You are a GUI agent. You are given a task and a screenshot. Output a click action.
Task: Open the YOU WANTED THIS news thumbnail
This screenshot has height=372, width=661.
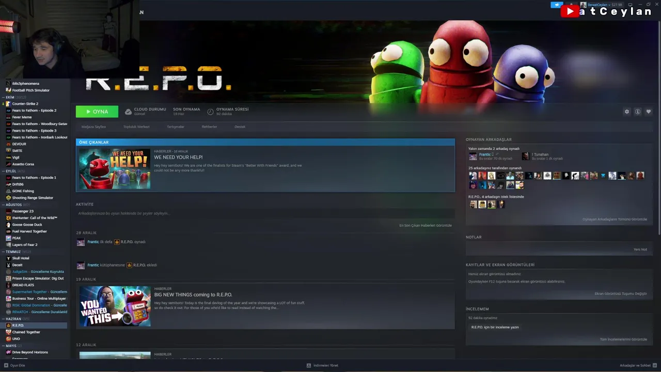[x=115, y=306]
